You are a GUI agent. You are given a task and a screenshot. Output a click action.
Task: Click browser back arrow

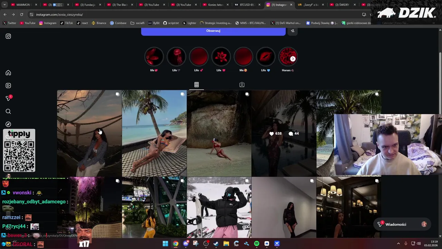coord(5,15)
